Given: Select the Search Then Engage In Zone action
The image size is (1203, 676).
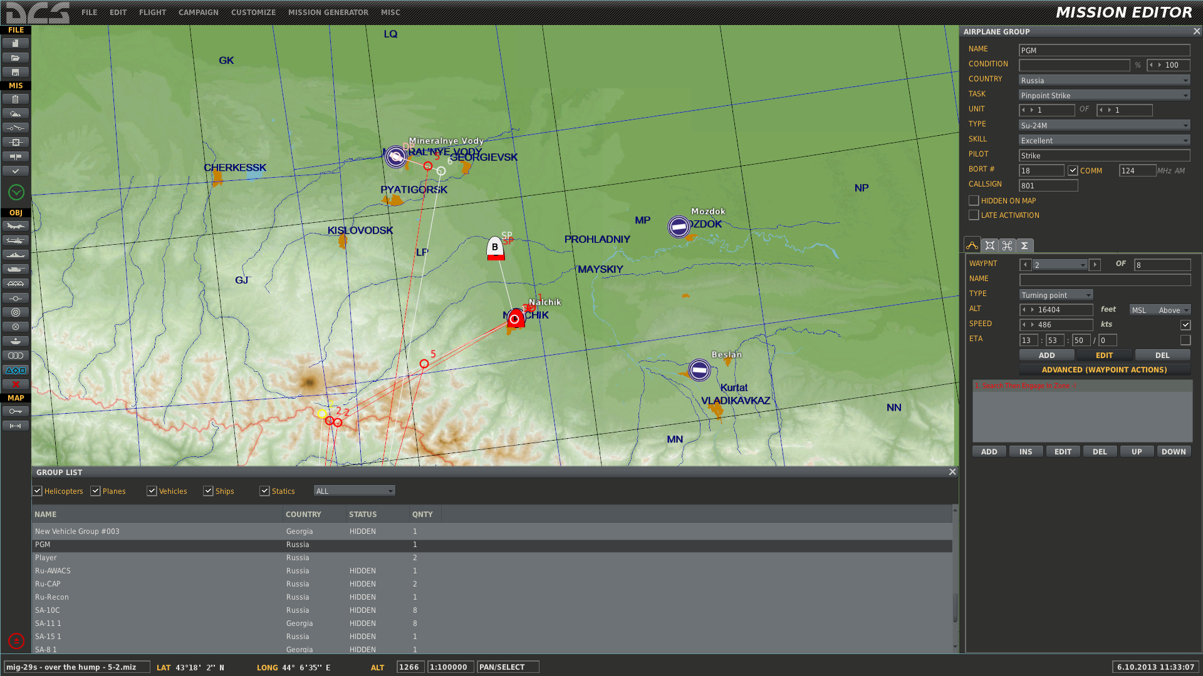Looking at the screenshot, I should (1082, 386).
